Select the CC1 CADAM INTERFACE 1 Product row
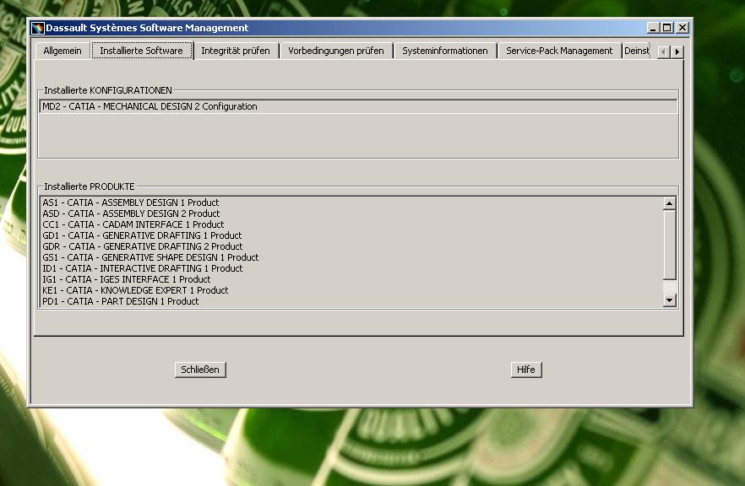Viewport: 745px width, 486px height. pyautogui.click(x=351, y=224)
